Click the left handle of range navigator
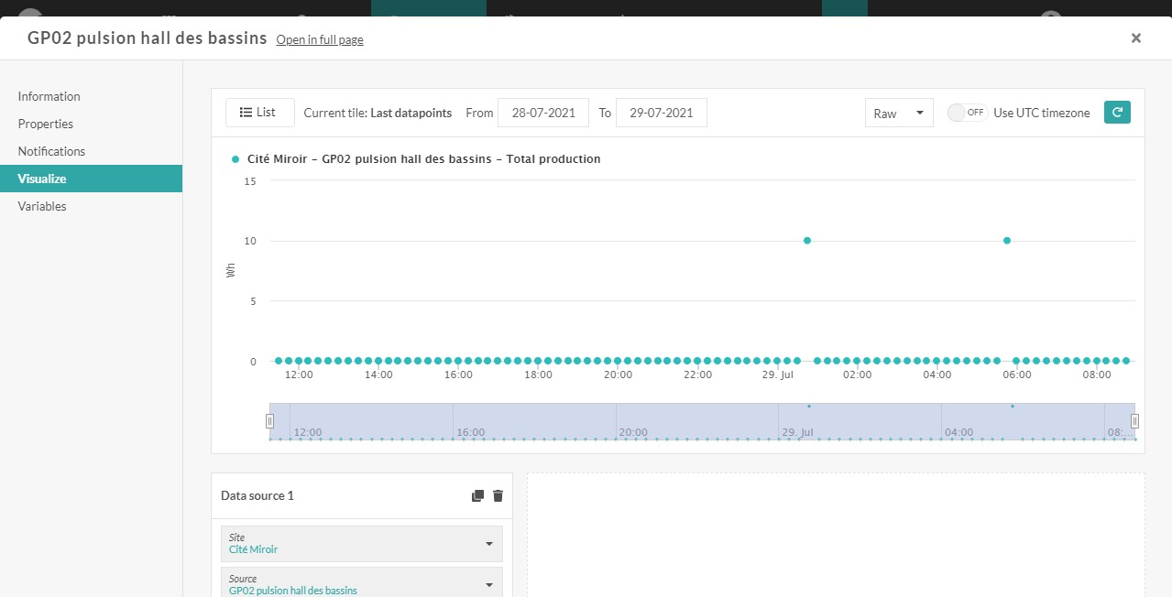 click(x=269, y=421)
